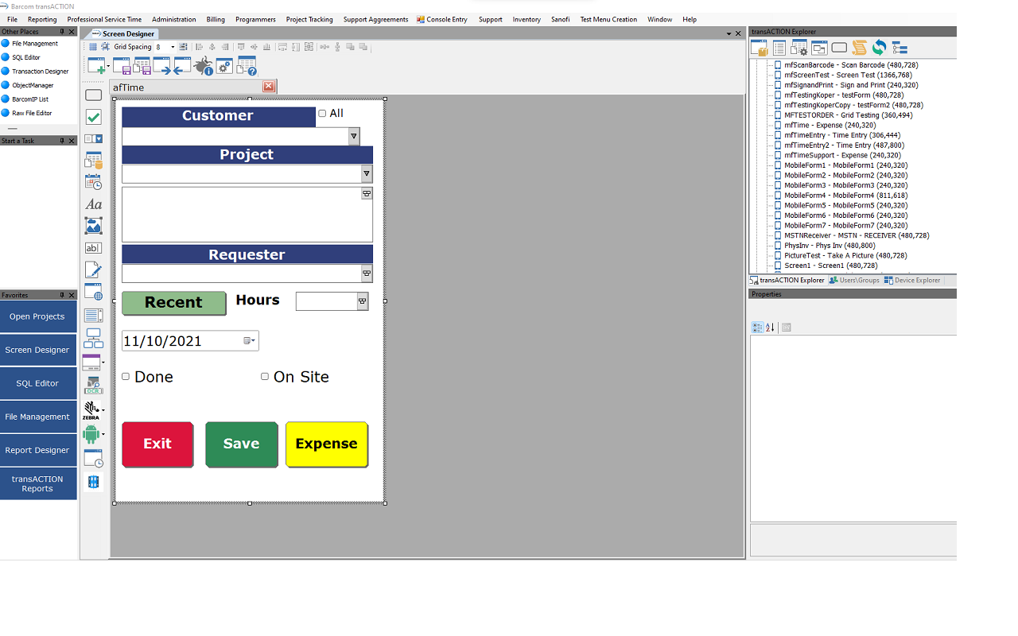Click the orange script scroll icon in Explorer

point(859,48)
